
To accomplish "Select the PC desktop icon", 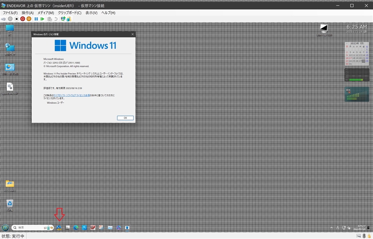I will pyautogui.click(x=10, y=31).
